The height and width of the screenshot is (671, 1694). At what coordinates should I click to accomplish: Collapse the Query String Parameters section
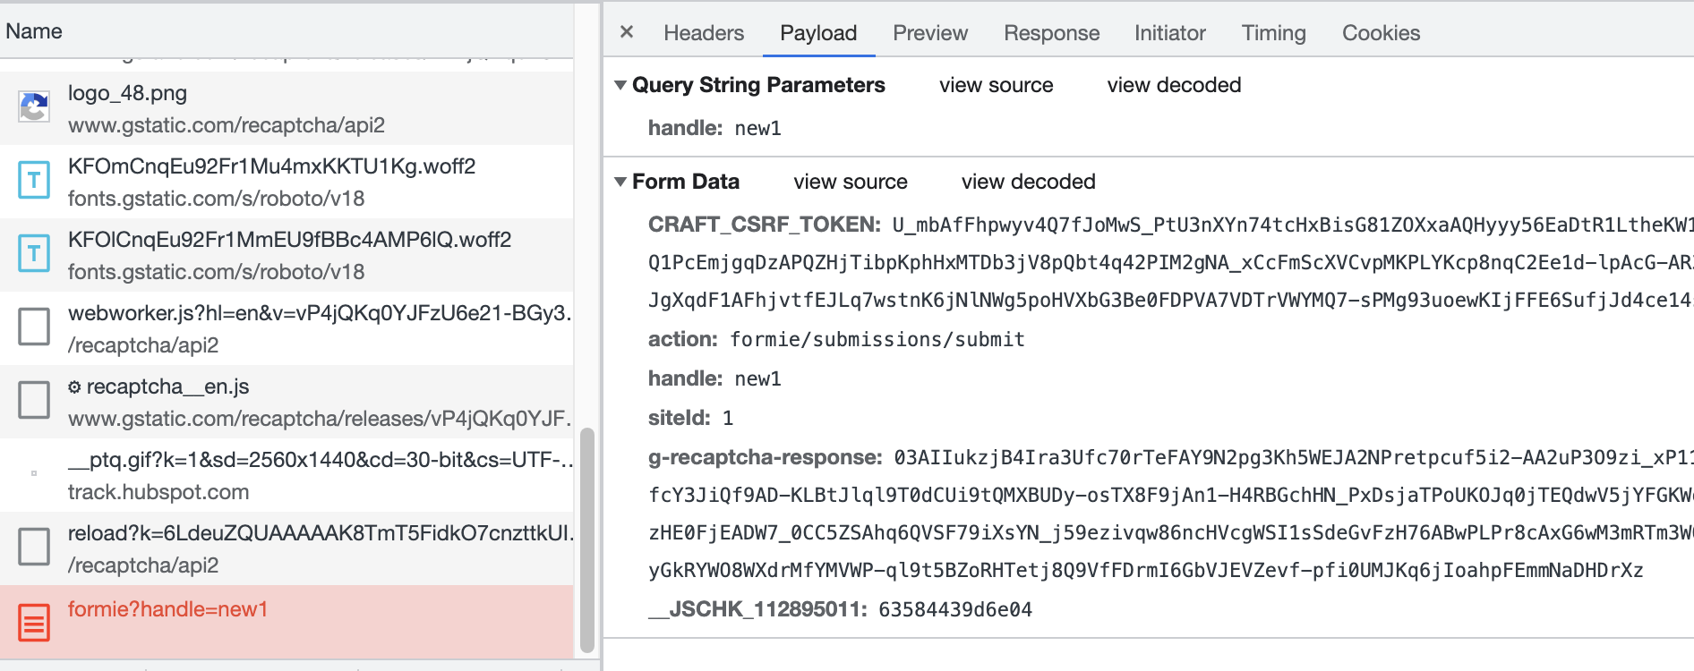pyautogui.click(x=620, y=85)
